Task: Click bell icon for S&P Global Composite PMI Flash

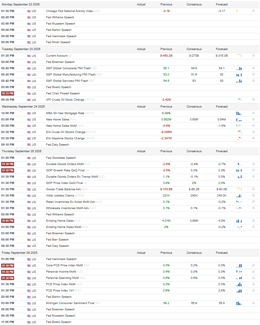Action: tap(253, 68)
